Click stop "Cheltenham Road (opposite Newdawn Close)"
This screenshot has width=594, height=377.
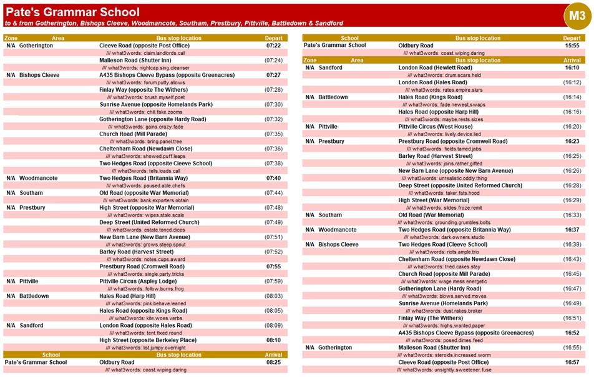click(457, 260)
